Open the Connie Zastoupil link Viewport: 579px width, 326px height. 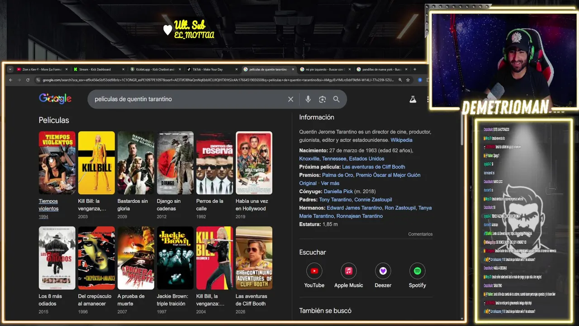pyautogui.click(x=373, y=199)
